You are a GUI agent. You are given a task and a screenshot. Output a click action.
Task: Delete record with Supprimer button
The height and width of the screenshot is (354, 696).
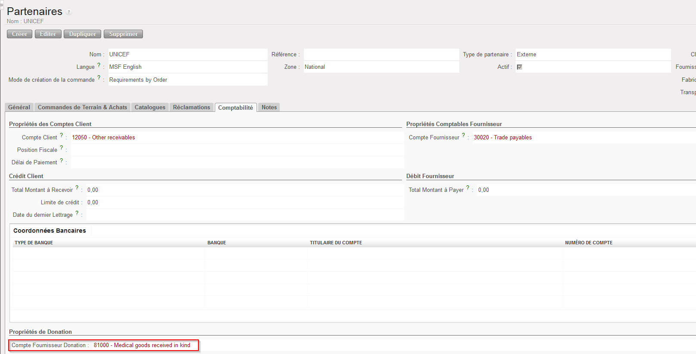pyautogui.click(x=123, y=34)
